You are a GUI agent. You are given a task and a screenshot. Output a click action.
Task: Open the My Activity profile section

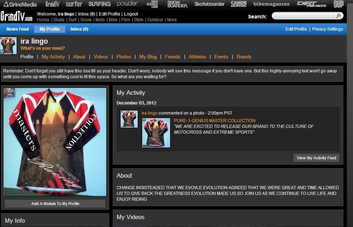(x=53, y=57)
